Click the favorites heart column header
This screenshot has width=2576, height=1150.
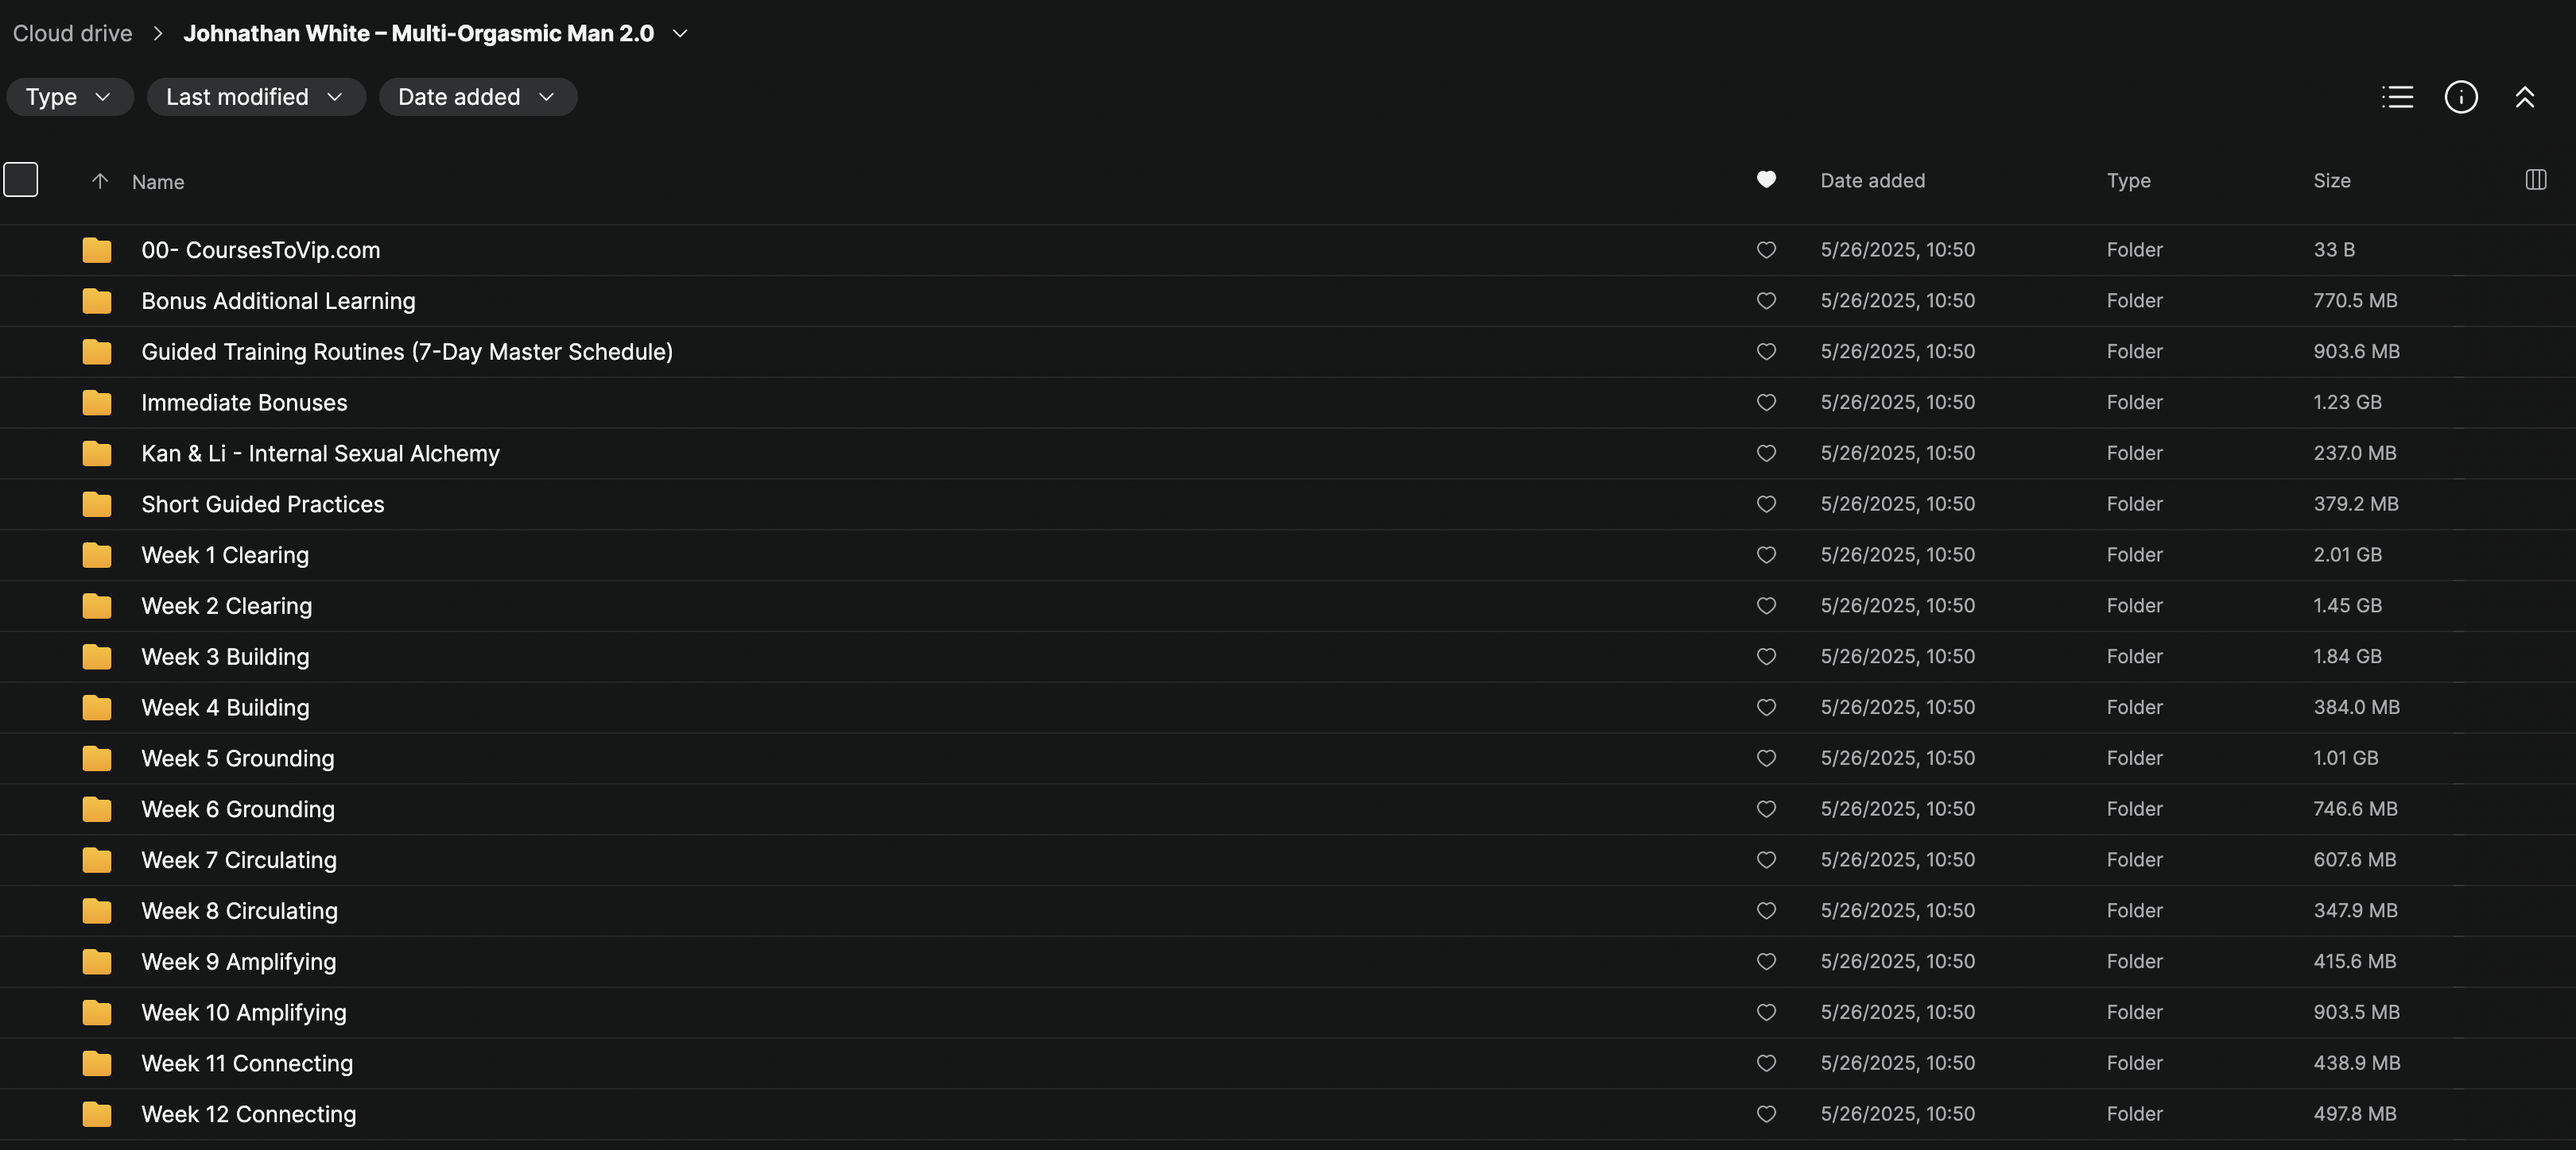coord(1766,179)
